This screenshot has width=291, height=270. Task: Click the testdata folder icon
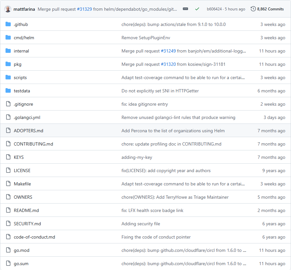point(8,91)
